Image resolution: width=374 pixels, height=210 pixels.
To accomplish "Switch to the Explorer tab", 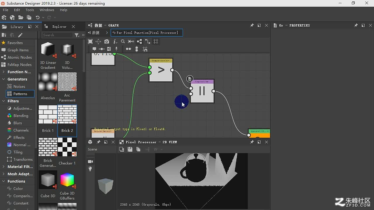I will pos(59,27).
